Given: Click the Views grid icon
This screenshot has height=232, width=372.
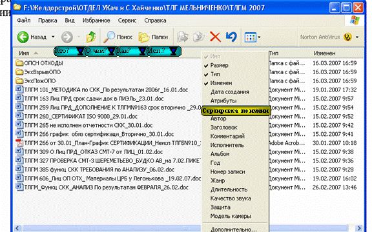Looking at the screenshot, I should point(251,37).
